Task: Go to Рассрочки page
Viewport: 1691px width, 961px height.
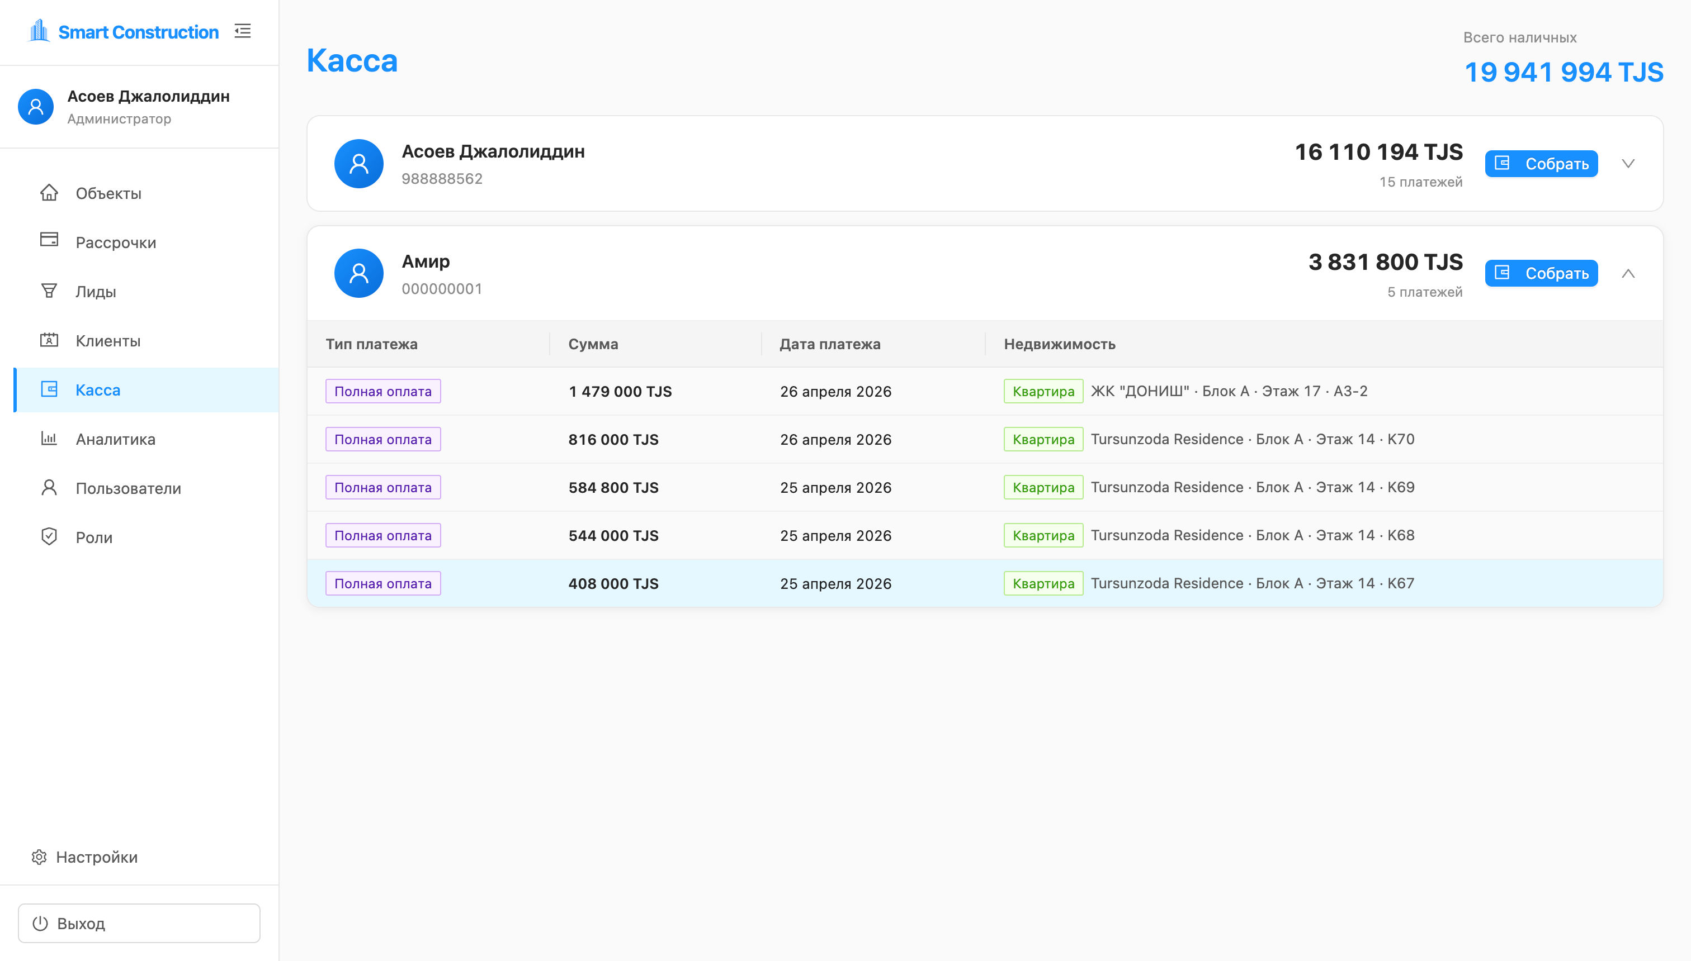Action: 146,242
